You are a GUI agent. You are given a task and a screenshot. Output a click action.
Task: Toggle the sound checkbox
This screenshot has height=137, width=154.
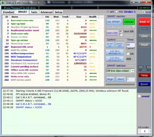[x=139, y=96]
